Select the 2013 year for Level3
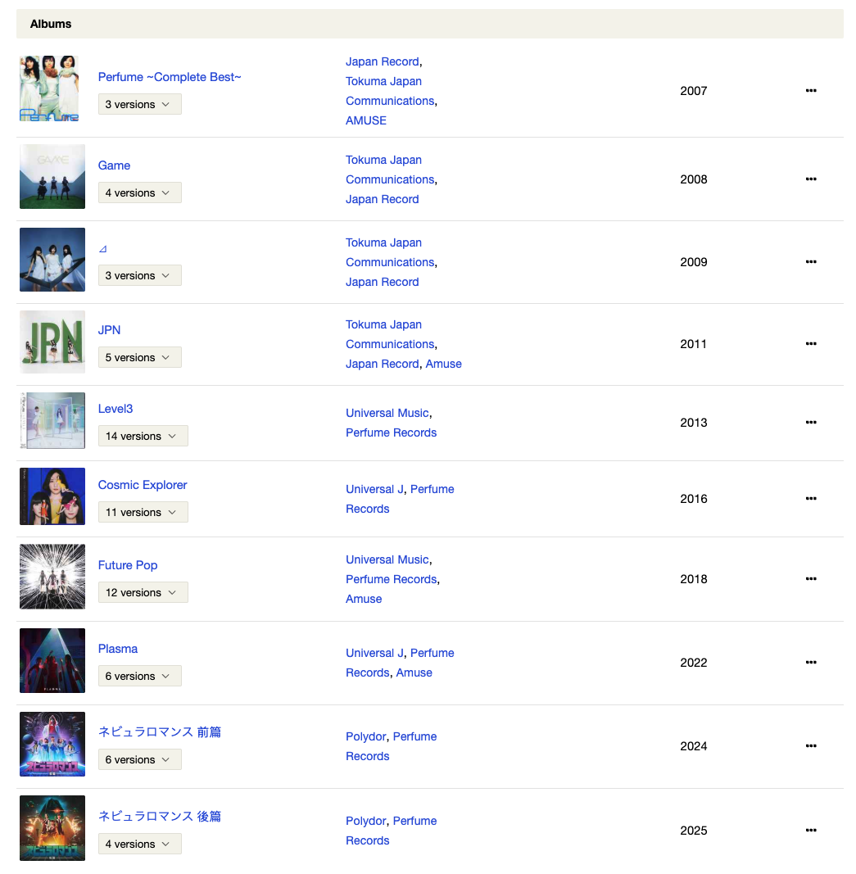The height and width of the screenshot is (874, 856). pyautogui.click(x=693, y=423)
